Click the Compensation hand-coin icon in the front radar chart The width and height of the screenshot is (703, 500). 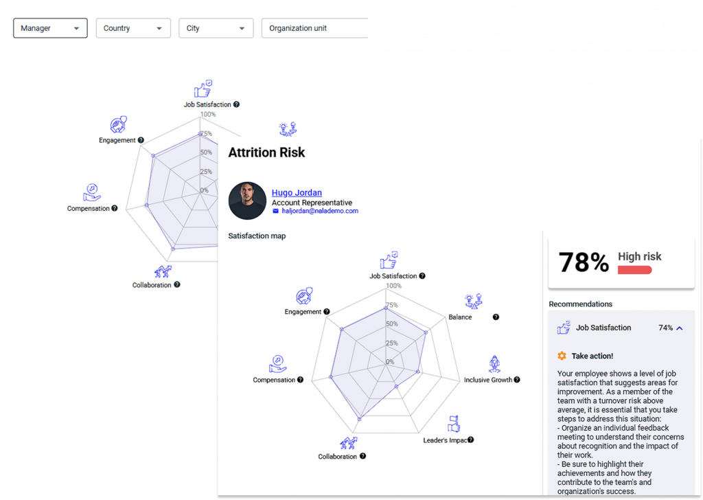(x=277, y=363)
